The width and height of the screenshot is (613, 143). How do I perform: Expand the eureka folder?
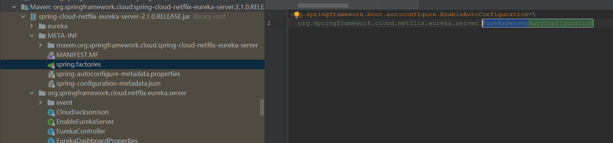[x=32, y=26]
